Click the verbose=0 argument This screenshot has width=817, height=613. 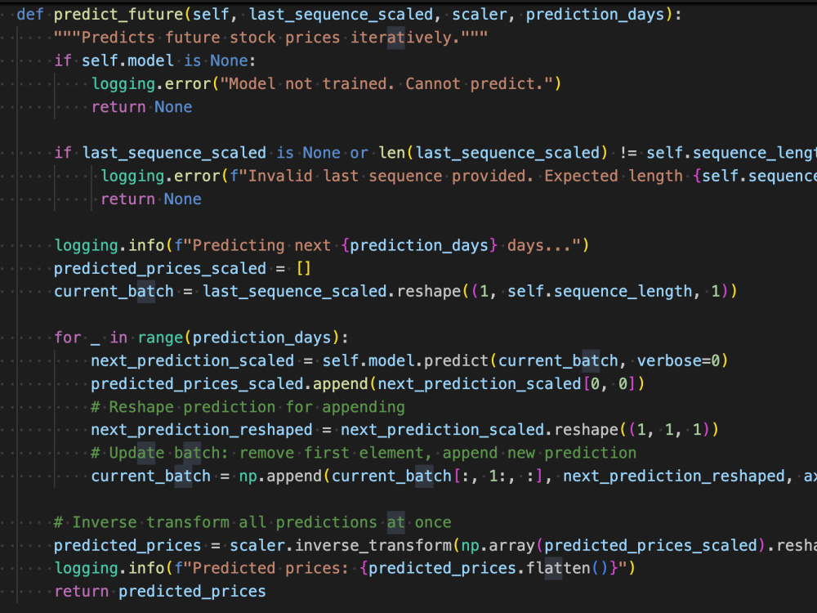[678, 360]
